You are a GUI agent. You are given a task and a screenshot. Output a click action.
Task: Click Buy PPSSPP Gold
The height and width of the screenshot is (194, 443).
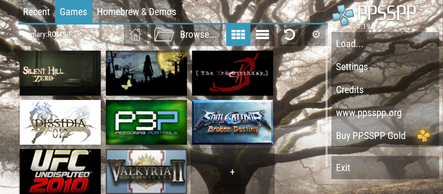[385, 136]
